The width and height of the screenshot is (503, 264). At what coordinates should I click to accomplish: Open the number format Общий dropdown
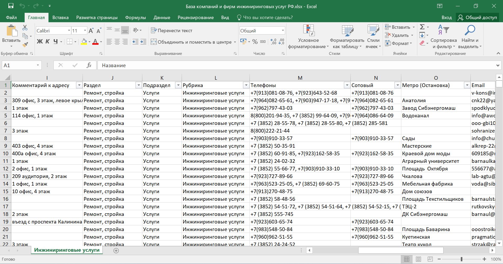(x=283, y=31)
